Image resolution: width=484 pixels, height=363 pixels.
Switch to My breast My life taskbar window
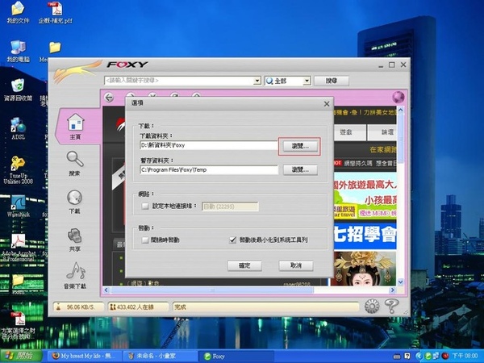pos(85,357)
